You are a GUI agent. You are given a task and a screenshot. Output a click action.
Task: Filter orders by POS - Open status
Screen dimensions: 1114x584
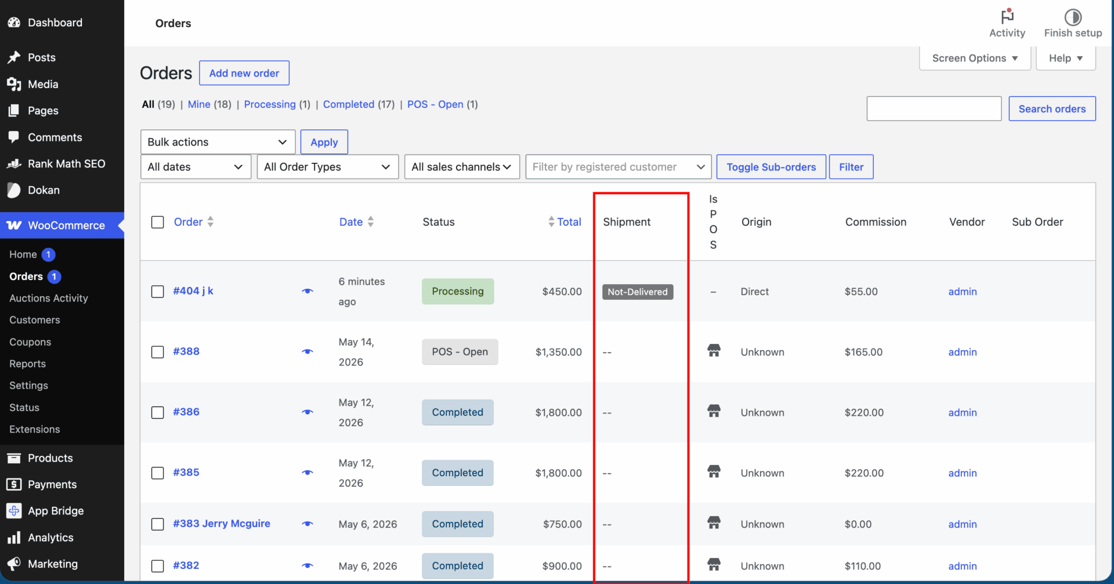pos(435,104)
